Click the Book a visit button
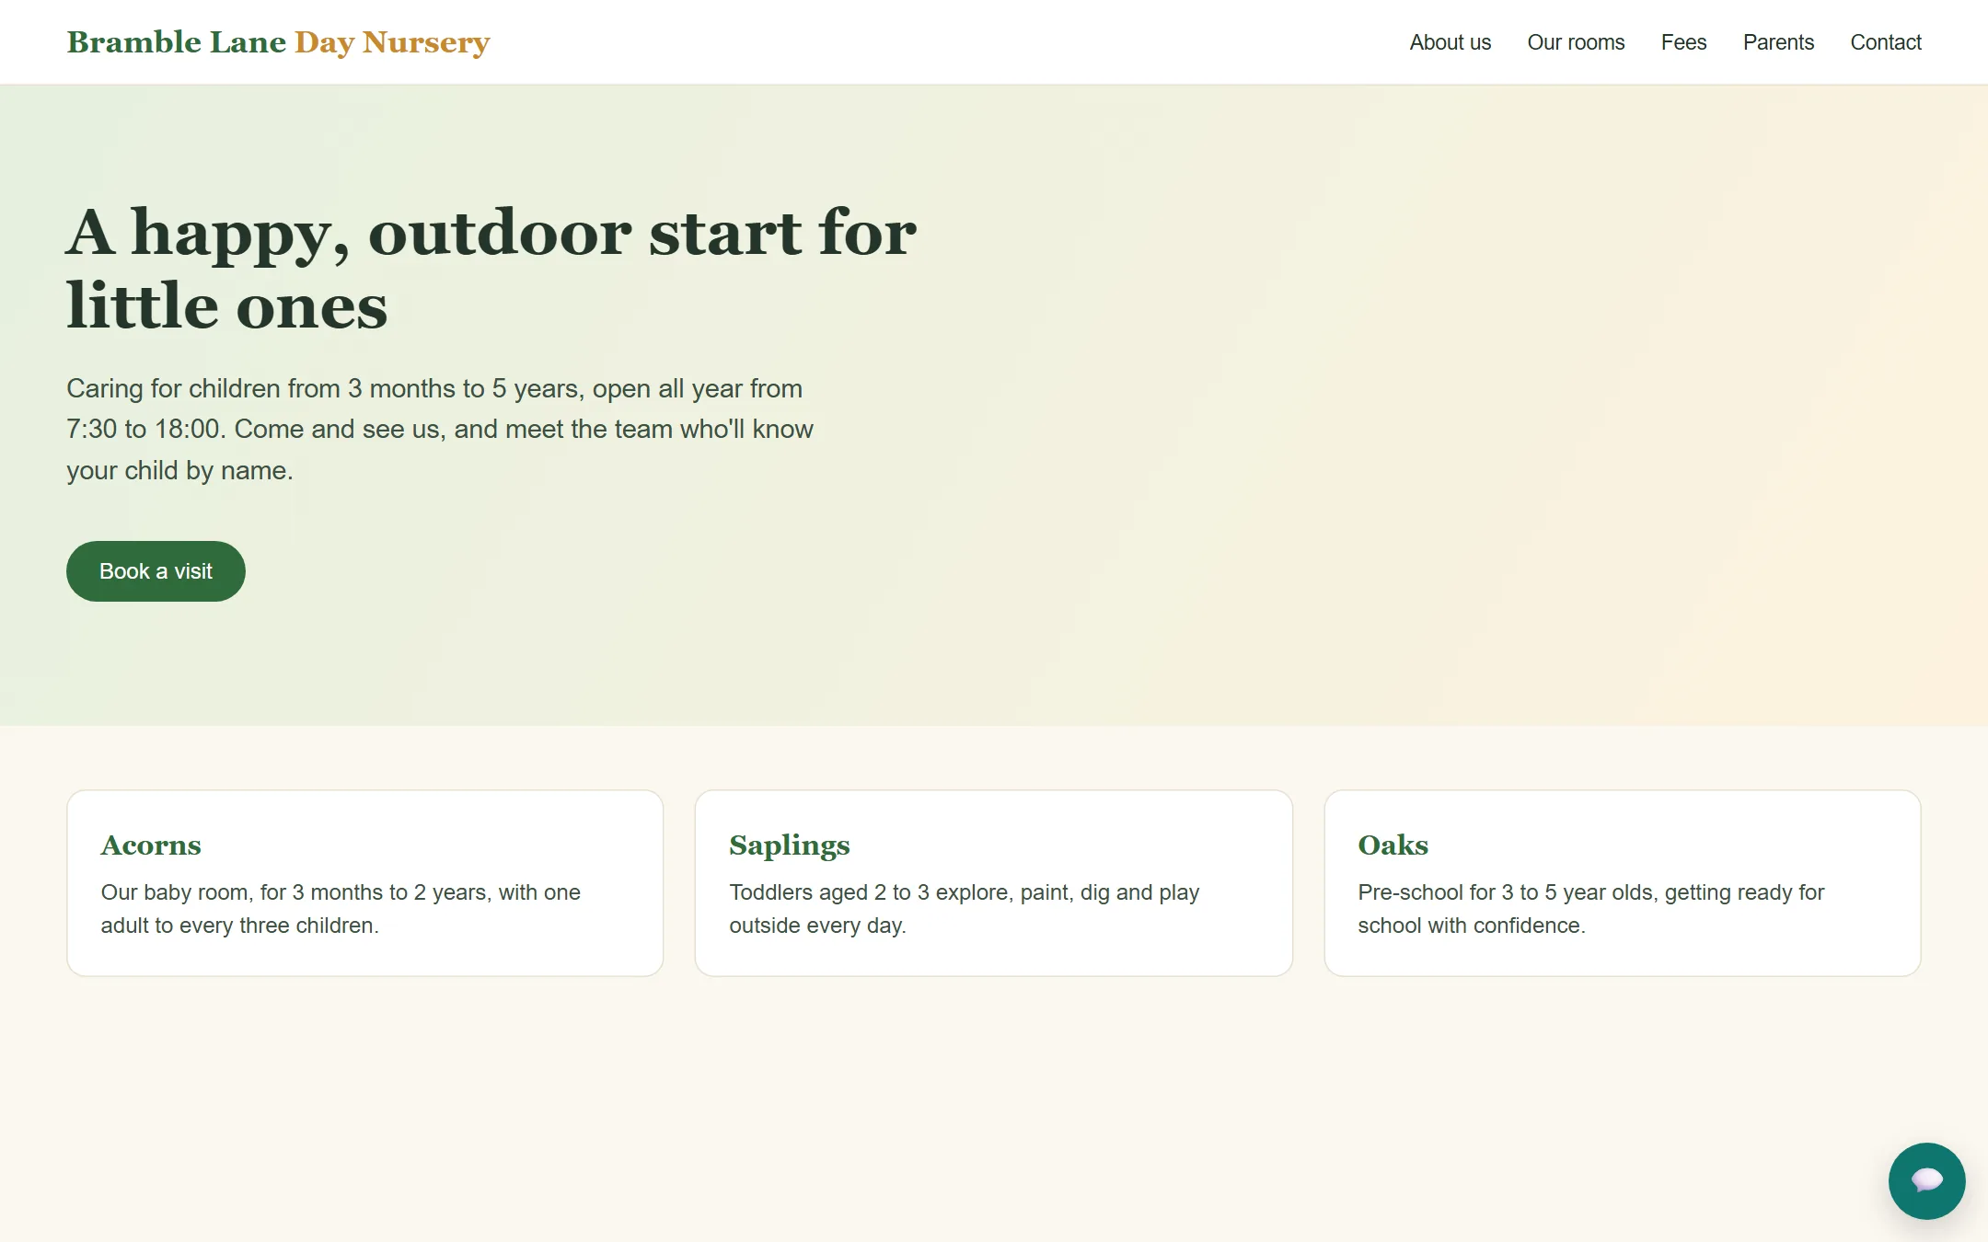 (x=156, y=571)
